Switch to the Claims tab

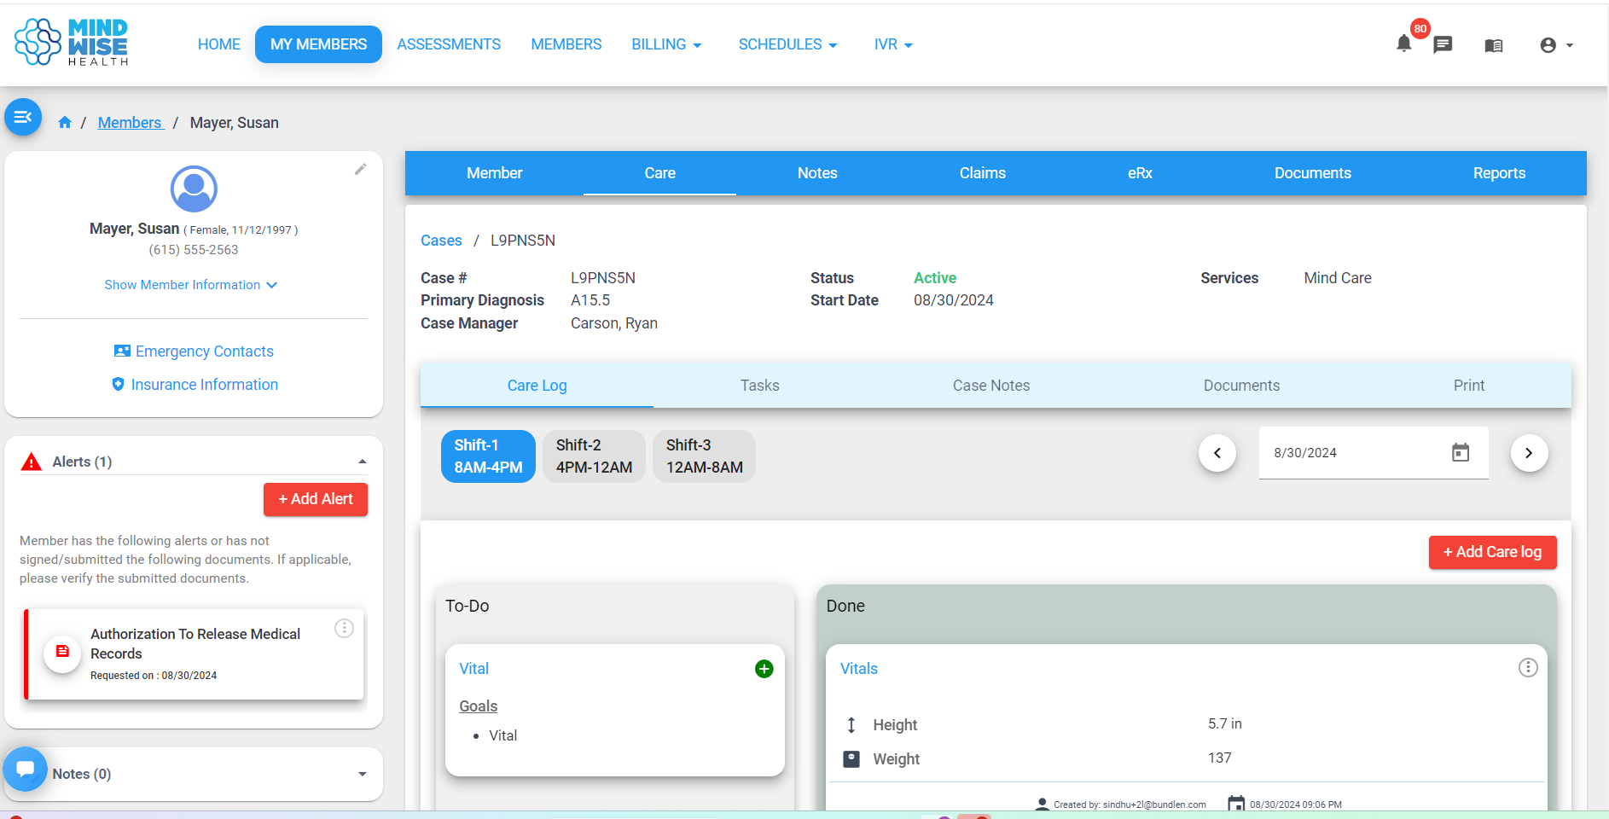982,173
